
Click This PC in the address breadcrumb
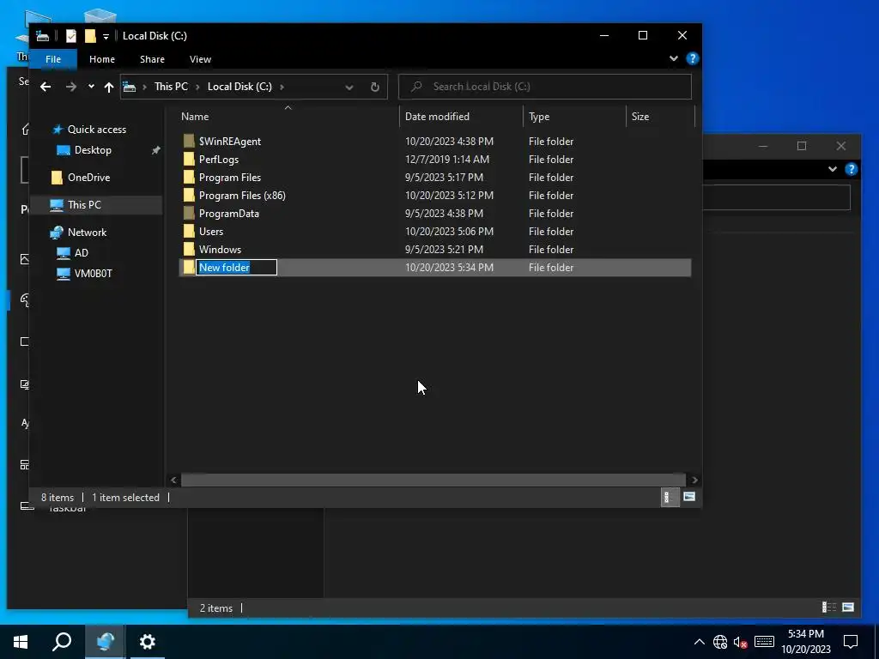[x=171, y=87]
